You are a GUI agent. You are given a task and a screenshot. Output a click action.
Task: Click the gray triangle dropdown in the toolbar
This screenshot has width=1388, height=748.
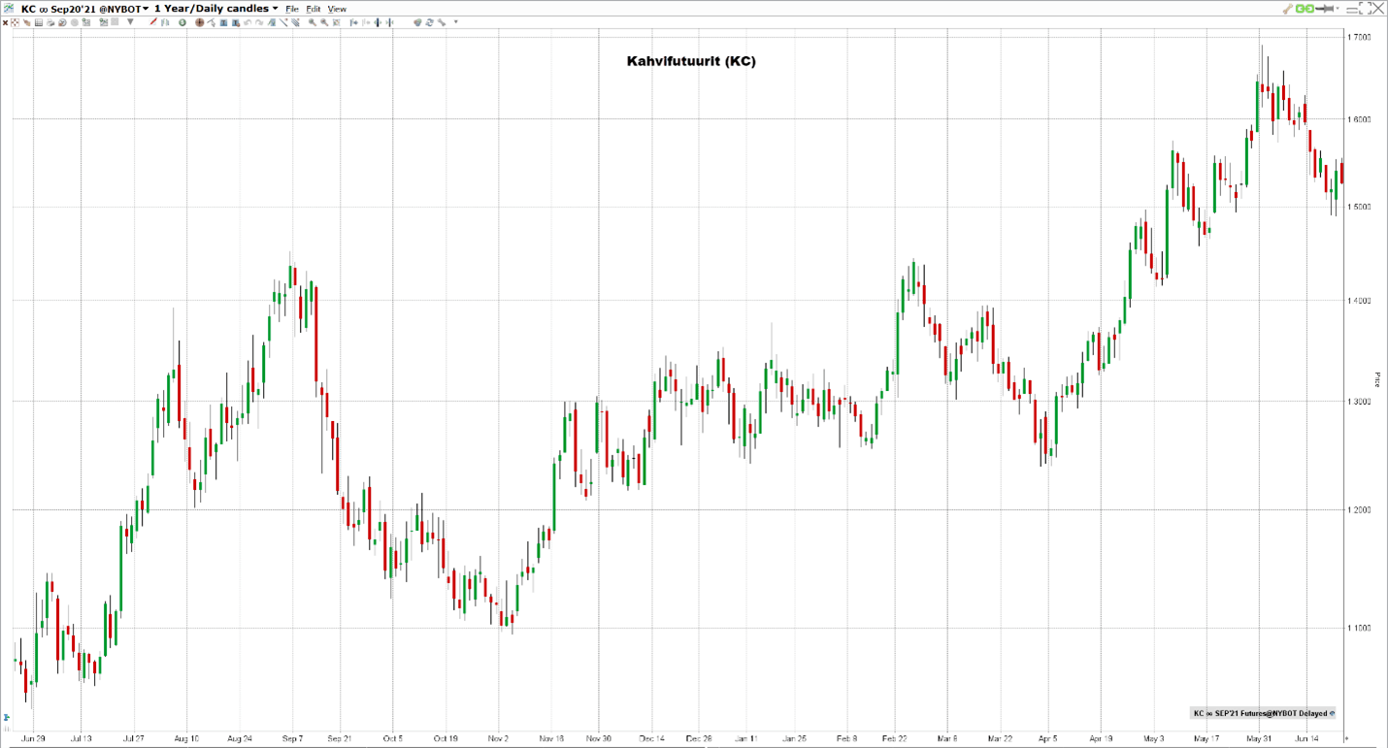(130, 22)
